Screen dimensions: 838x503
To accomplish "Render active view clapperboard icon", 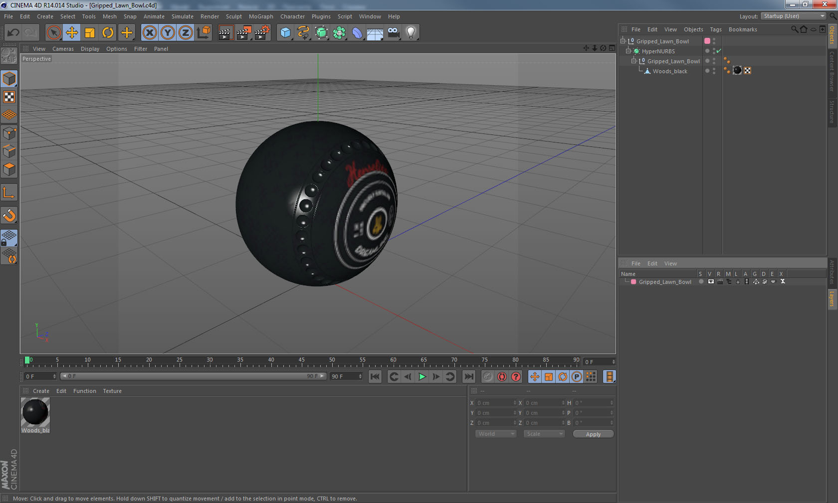I will click(x=225, y=33).
